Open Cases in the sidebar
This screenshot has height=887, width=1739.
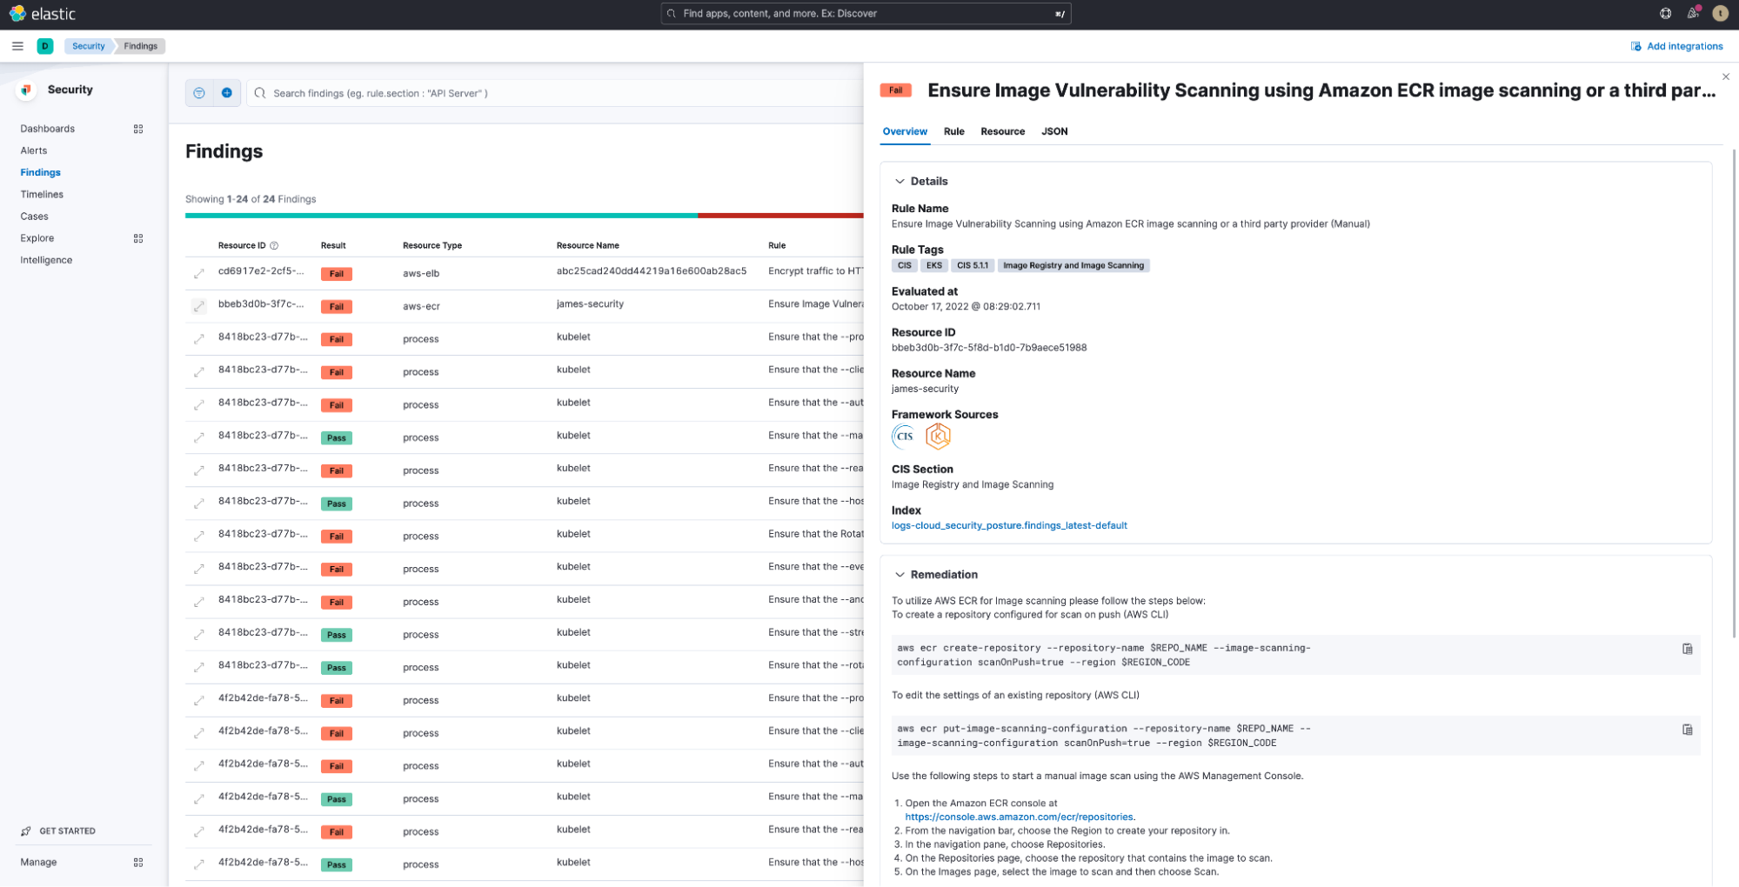click(x=35, y=217)
